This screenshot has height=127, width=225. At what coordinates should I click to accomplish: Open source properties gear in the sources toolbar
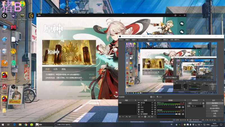(x=145, y=117)
